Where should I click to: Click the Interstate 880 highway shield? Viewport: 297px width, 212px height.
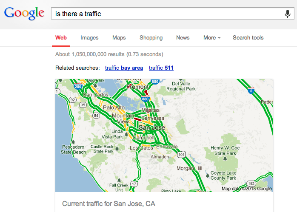pos(145,99)
